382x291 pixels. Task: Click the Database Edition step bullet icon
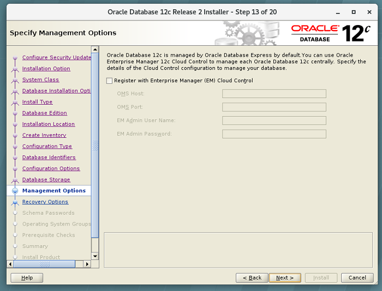[15, 113]
